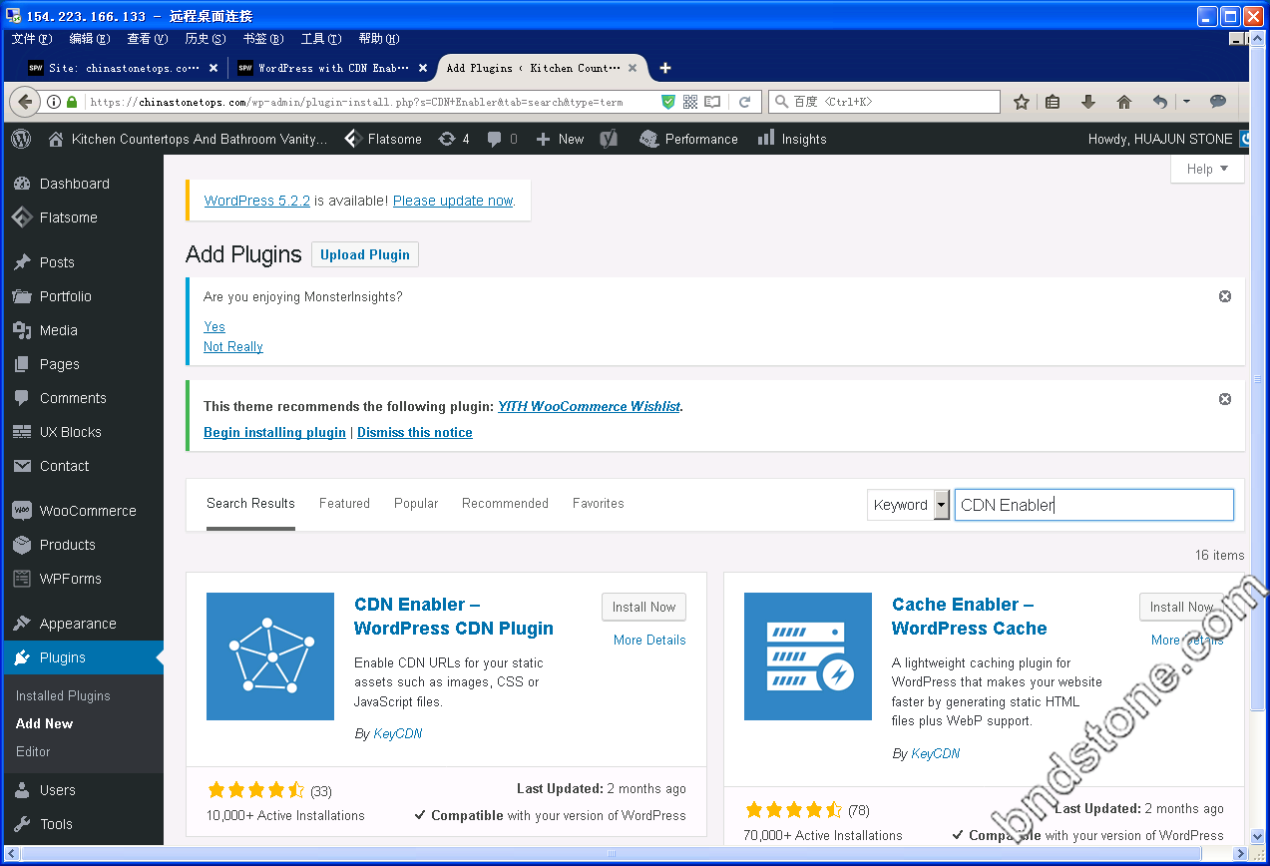Click 'Please update now' link
1270x866 pixels.
tap(453, 201)
